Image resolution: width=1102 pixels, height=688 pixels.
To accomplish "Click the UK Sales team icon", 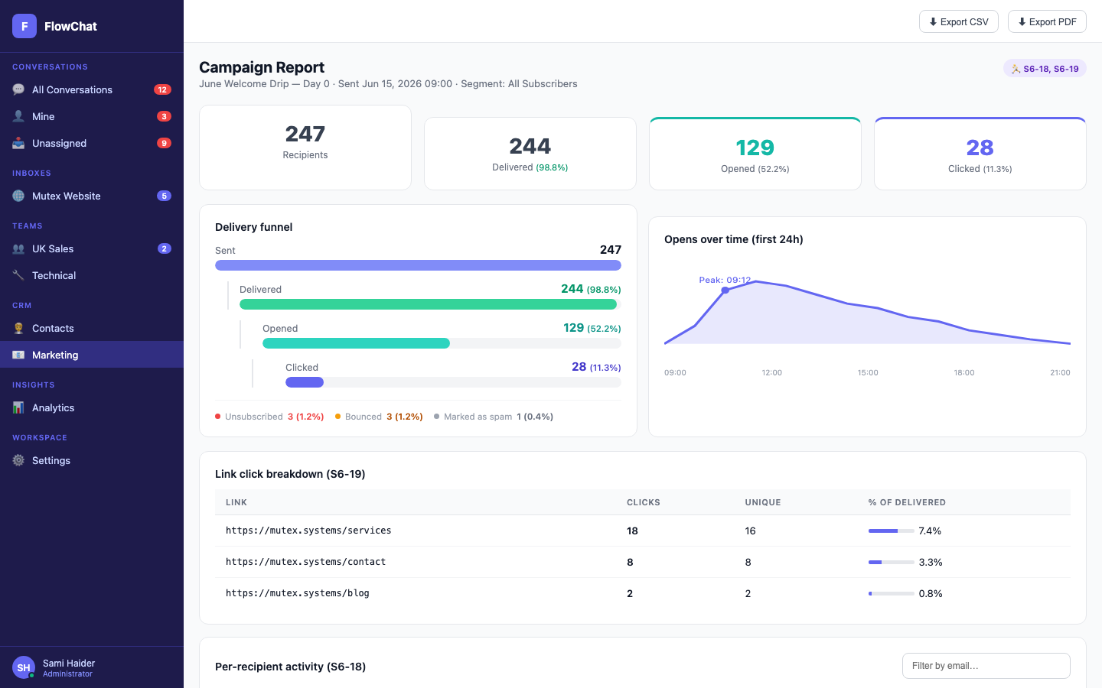I will 18,248.
